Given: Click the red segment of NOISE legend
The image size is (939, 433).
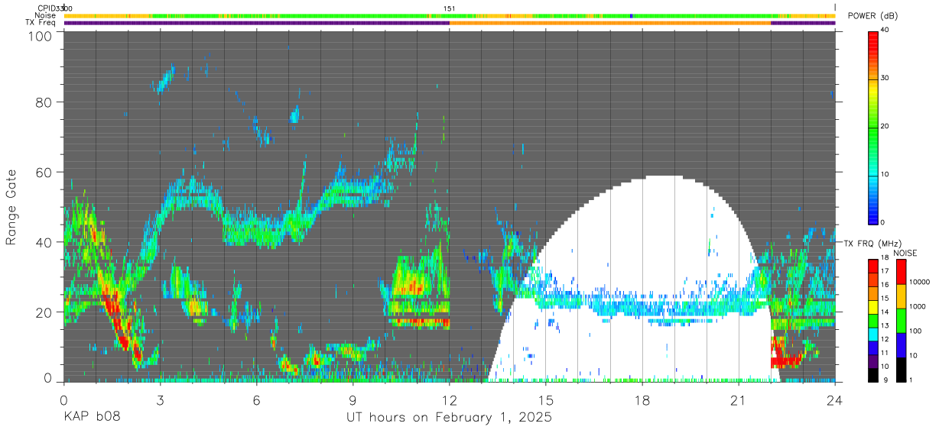Looking at the screenshot, I should pyautogui.click(x=901, y=271).
